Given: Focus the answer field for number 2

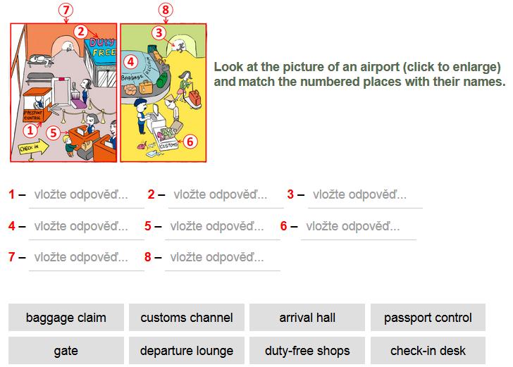Looking at the screenshot, I should coord(225,195).
